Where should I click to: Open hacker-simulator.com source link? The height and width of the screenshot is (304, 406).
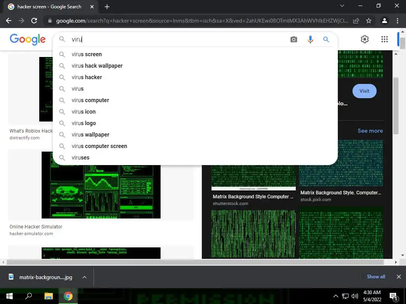(x=31, y=234)
